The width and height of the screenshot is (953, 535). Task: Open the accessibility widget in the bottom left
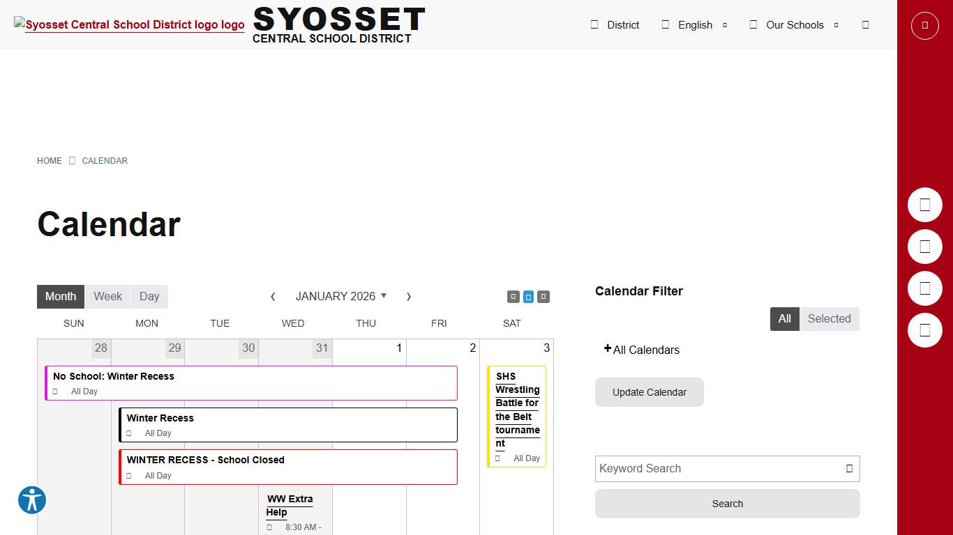tap(31, 499)
